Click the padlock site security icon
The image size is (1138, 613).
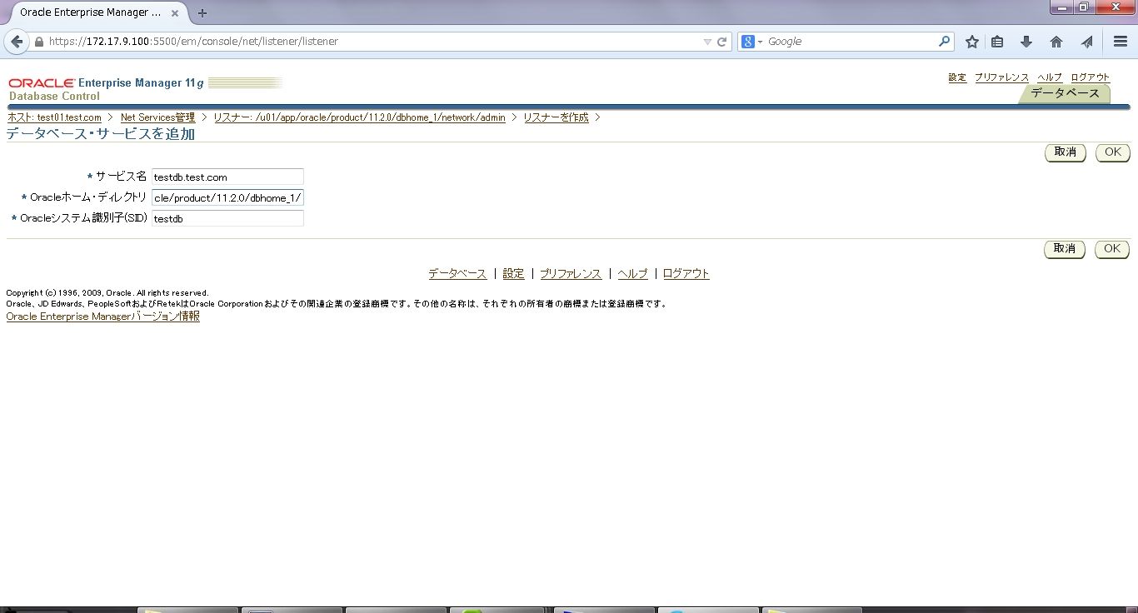pyautogui.click(x=39, y=42)
